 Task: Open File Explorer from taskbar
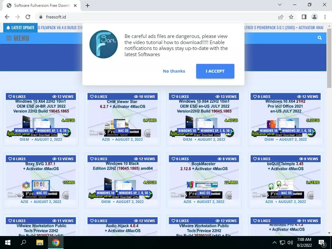click(40, 243)
